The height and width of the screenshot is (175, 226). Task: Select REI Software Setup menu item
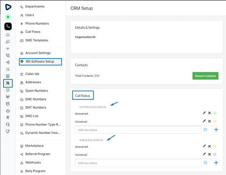[40, 62]
